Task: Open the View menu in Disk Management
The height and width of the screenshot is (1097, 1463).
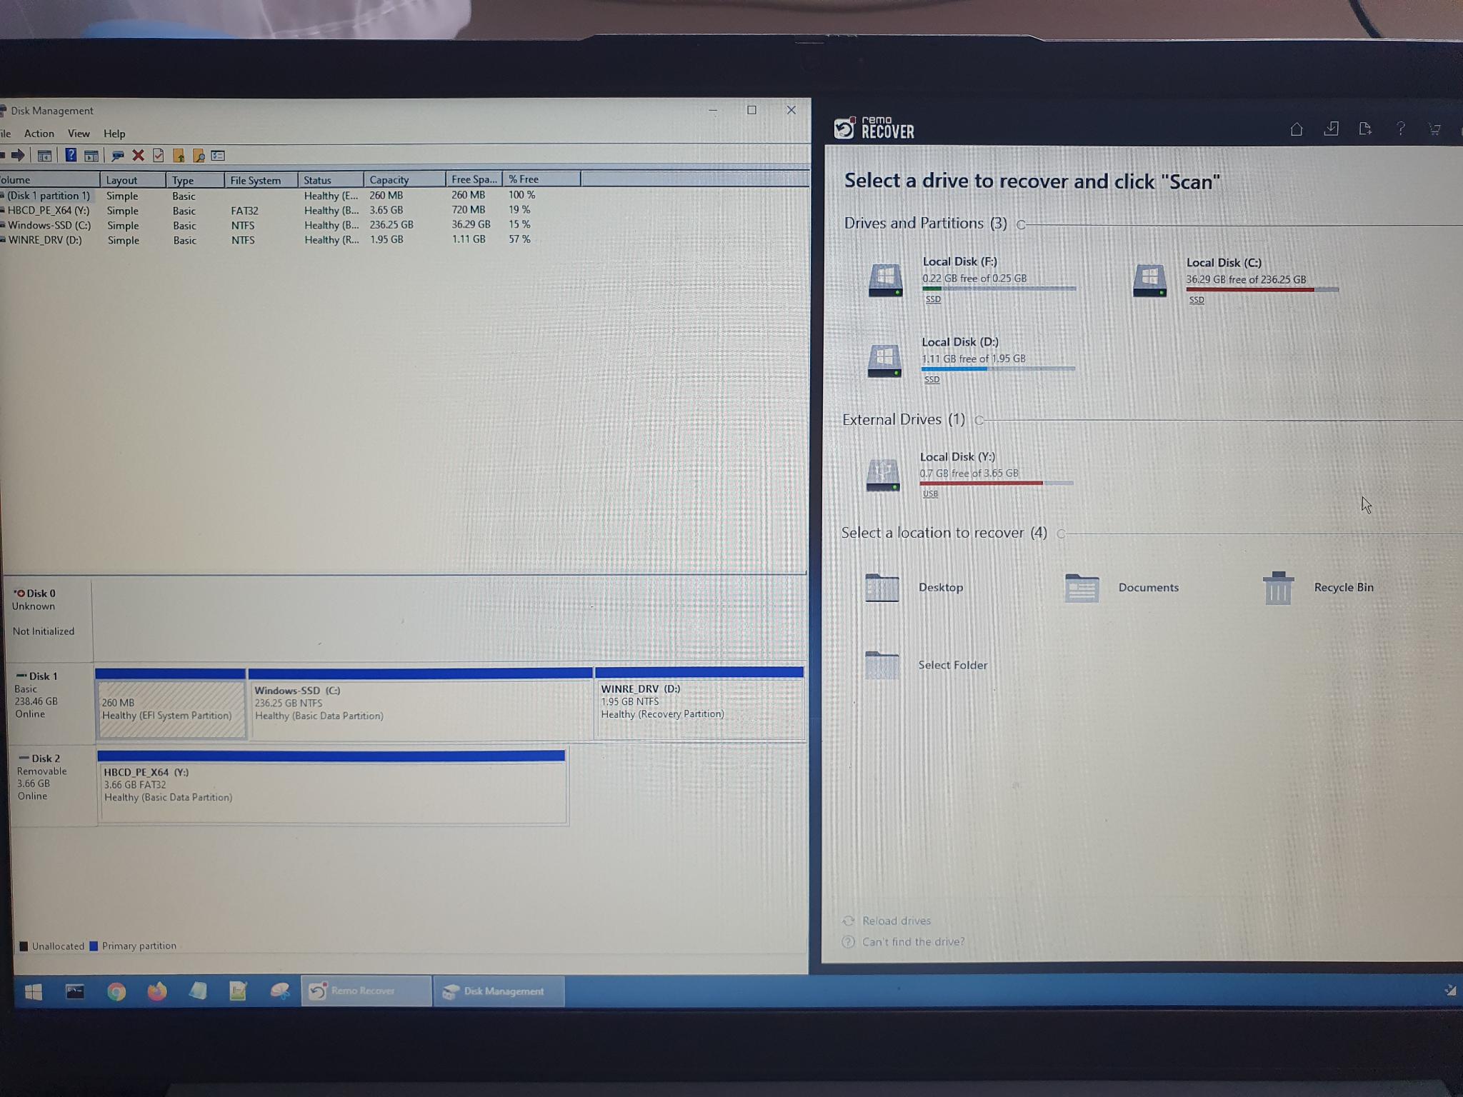Action: 79,134
